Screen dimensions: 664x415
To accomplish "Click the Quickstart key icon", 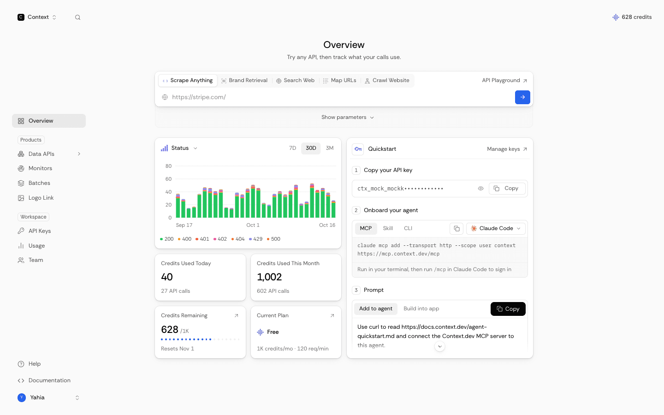I will (358, 149).
